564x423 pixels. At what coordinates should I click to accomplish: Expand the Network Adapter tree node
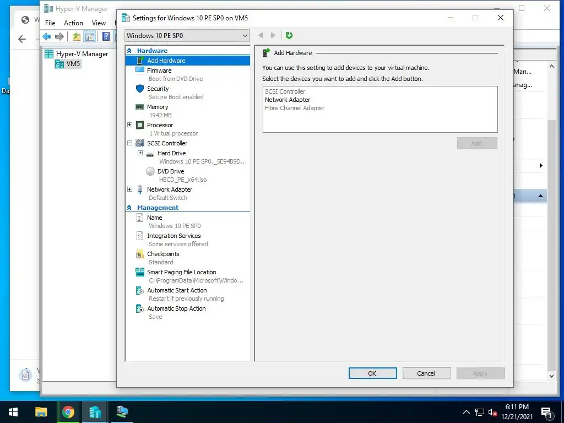130,189
